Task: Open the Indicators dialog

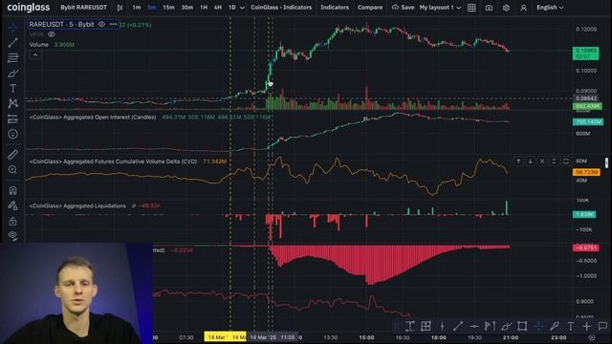Action: (x=335, y=8)
